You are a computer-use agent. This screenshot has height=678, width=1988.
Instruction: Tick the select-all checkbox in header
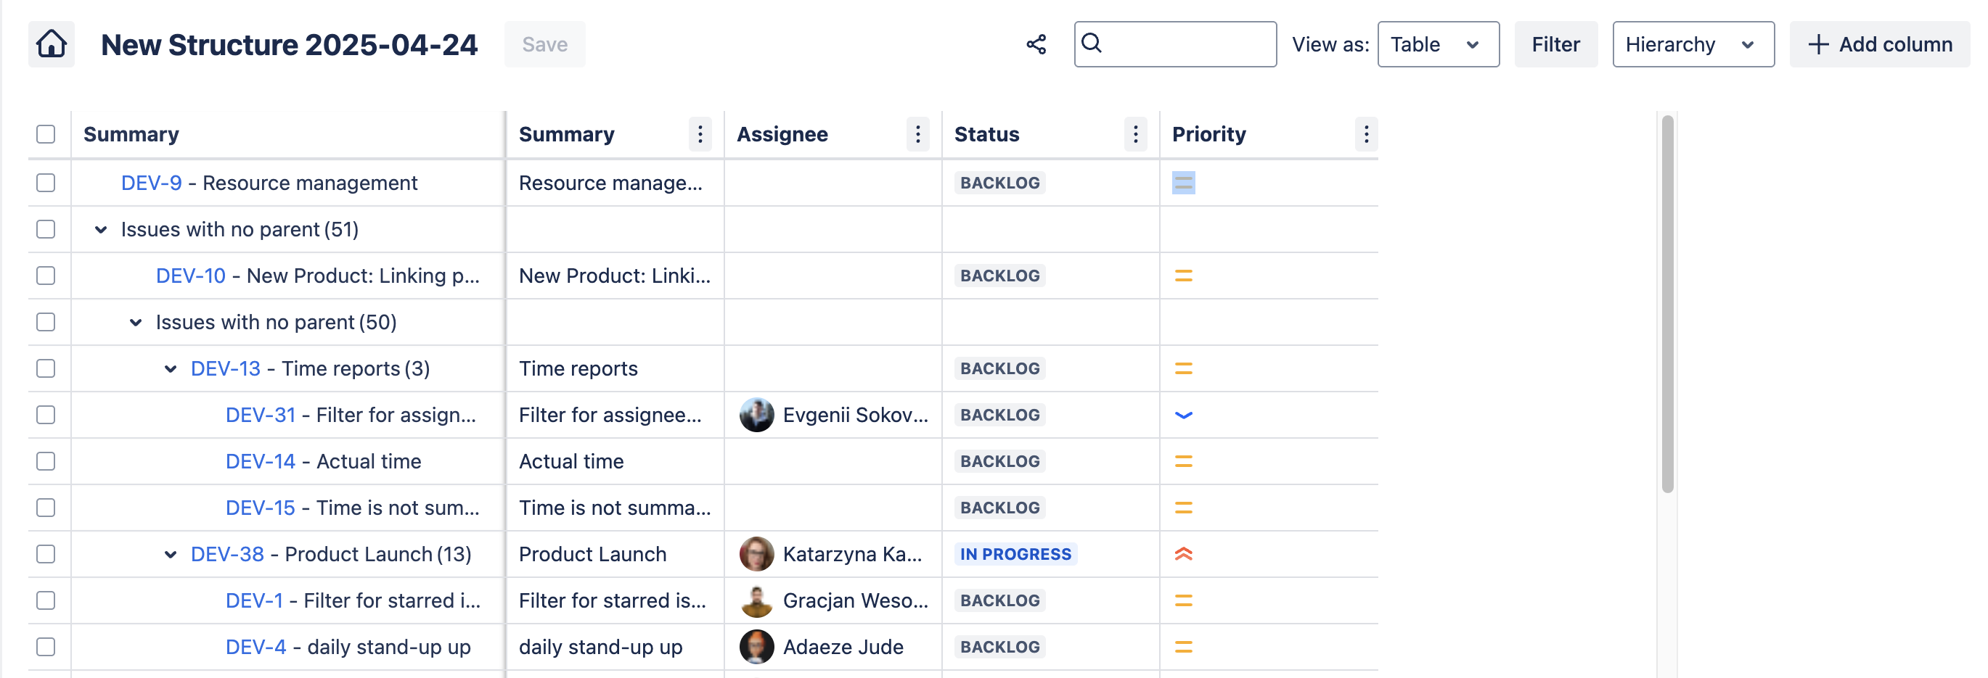click(x=46, y=134)
